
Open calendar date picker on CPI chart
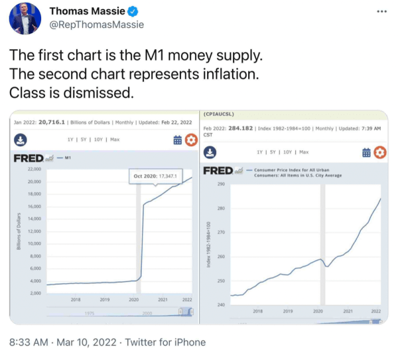tap(366, 152)
